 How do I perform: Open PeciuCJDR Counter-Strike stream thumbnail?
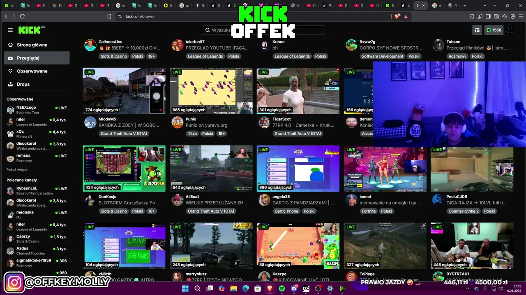[472, 168]
